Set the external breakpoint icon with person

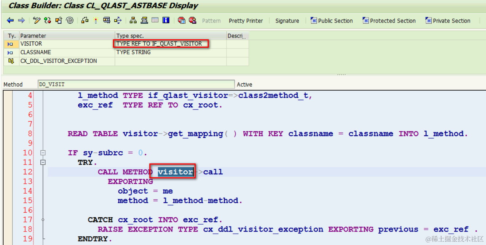pyautogui.click(x=192, y=20)
